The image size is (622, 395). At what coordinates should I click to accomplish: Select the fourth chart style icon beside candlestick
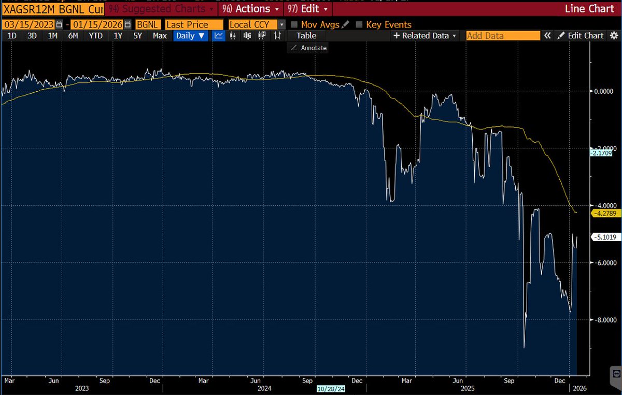[x=263, y=36]
